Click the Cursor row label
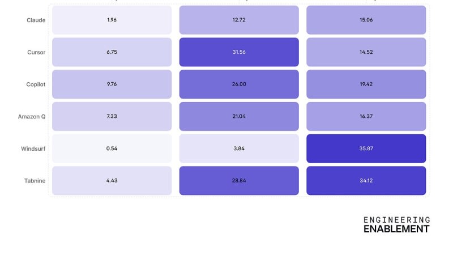Screen dimensions: 453x255 [36, 52]
